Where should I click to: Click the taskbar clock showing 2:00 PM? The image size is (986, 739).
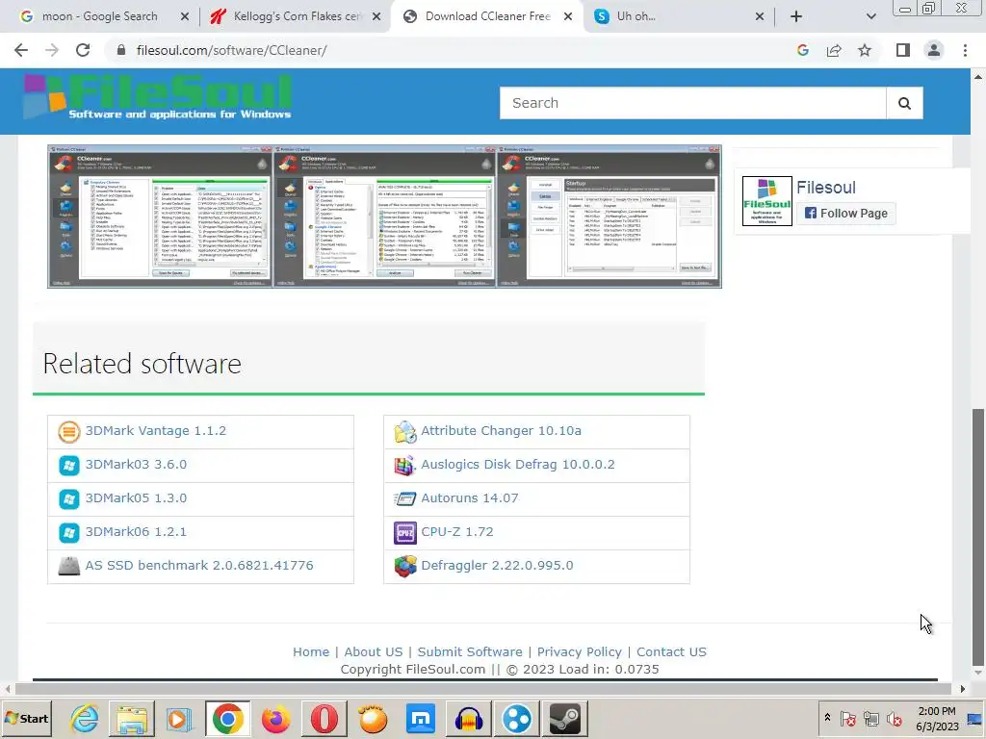point(936,719)
